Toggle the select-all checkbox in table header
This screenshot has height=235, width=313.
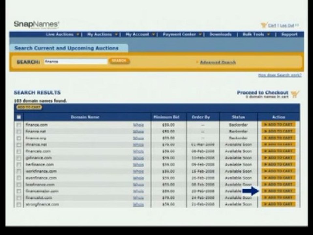click(19, 117)
